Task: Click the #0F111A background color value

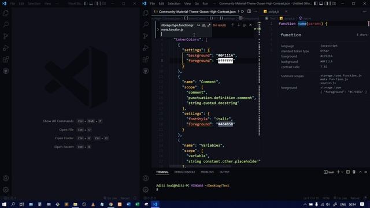Action: click(225, 55)
